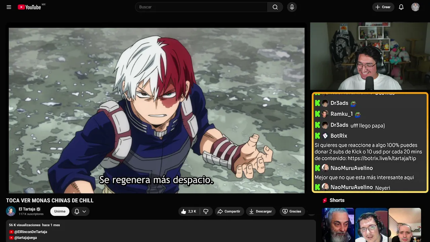Open Short with gray-bearded man thumbnail
430x242 pixels.
(x=338, y=225)
